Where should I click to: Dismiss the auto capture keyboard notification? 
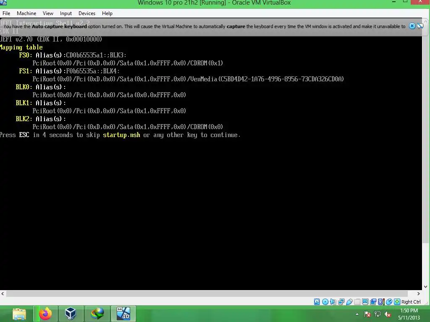coord(412,26)
